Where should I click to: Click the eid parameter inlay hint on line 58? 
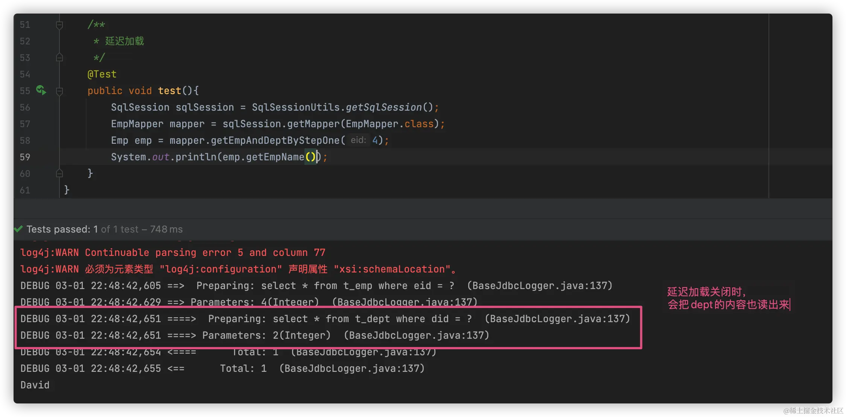click(x=358, y=140)
